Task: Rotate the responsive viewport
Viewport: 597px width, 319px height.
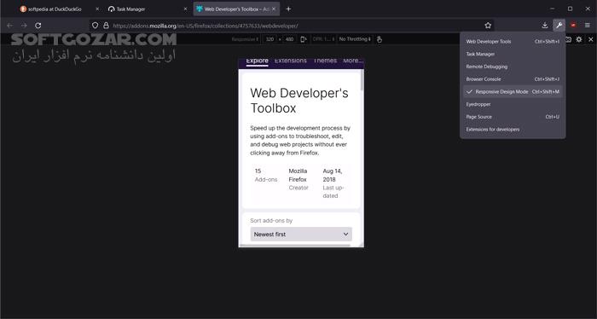Action: [x=303, y=39]
